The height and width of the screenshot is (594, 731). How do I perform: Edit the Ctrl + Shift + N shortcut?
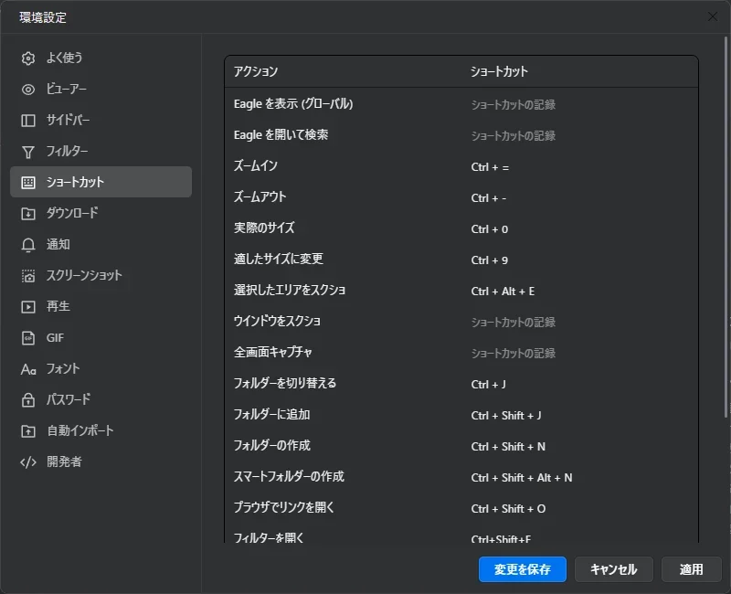coord(508,447)
